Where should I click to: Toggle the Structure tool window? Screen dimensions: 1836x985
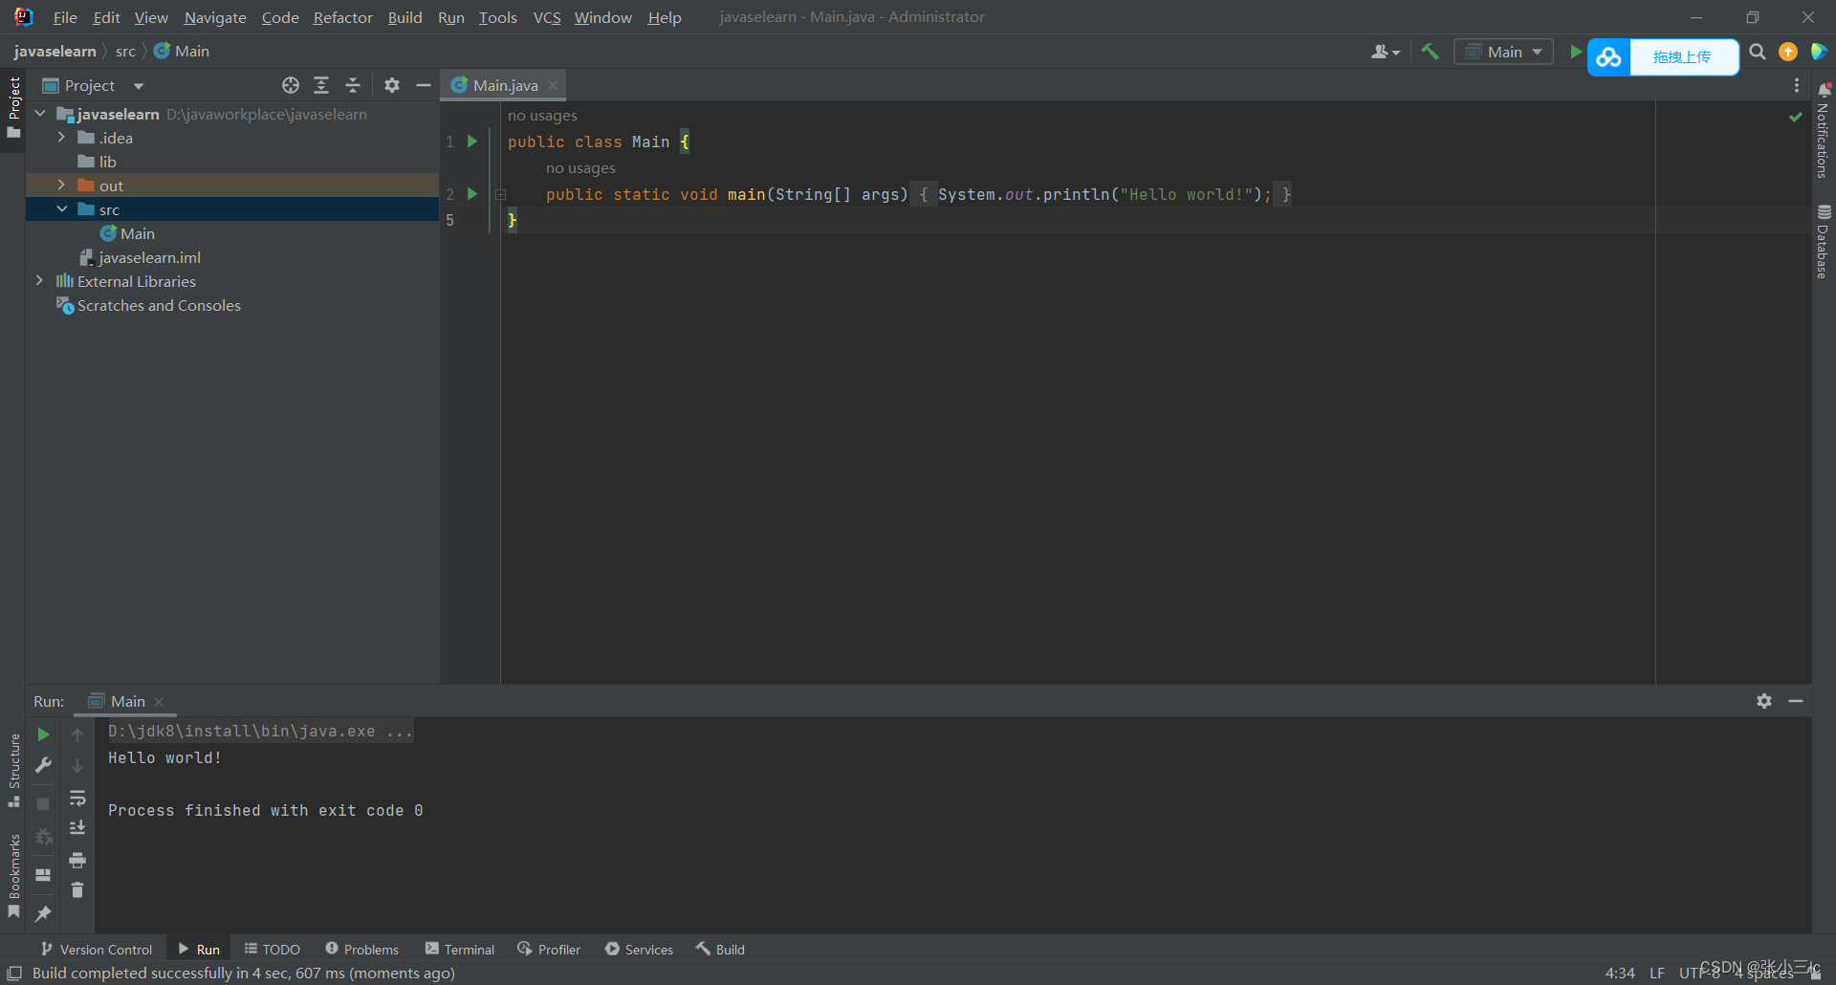tap(13, 771)
